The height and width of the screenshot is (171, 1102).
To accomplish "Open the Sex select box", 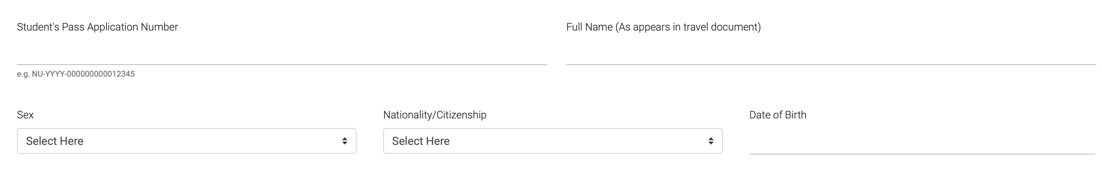I will (x=186, y=141).
